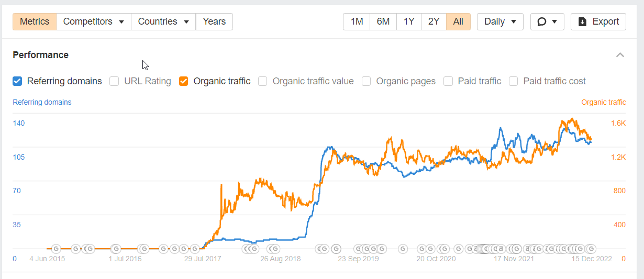
Task: Click the Google marker between Sep 2019 and Oct 2020
Action: coord(403,249)
